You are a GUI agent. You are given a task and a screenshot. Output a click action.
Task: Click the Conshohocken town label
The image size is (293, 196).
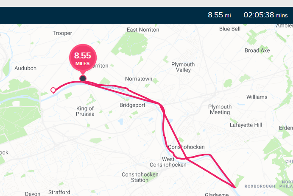click(186, 147)
